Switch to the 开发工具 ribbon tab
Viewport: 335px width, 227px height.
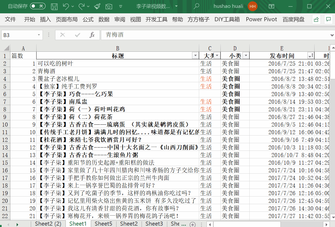coord(157,19)
